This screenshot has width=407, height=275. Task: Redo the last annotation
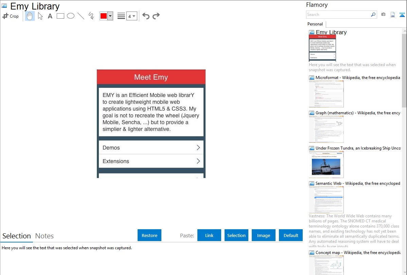point(156,16)
